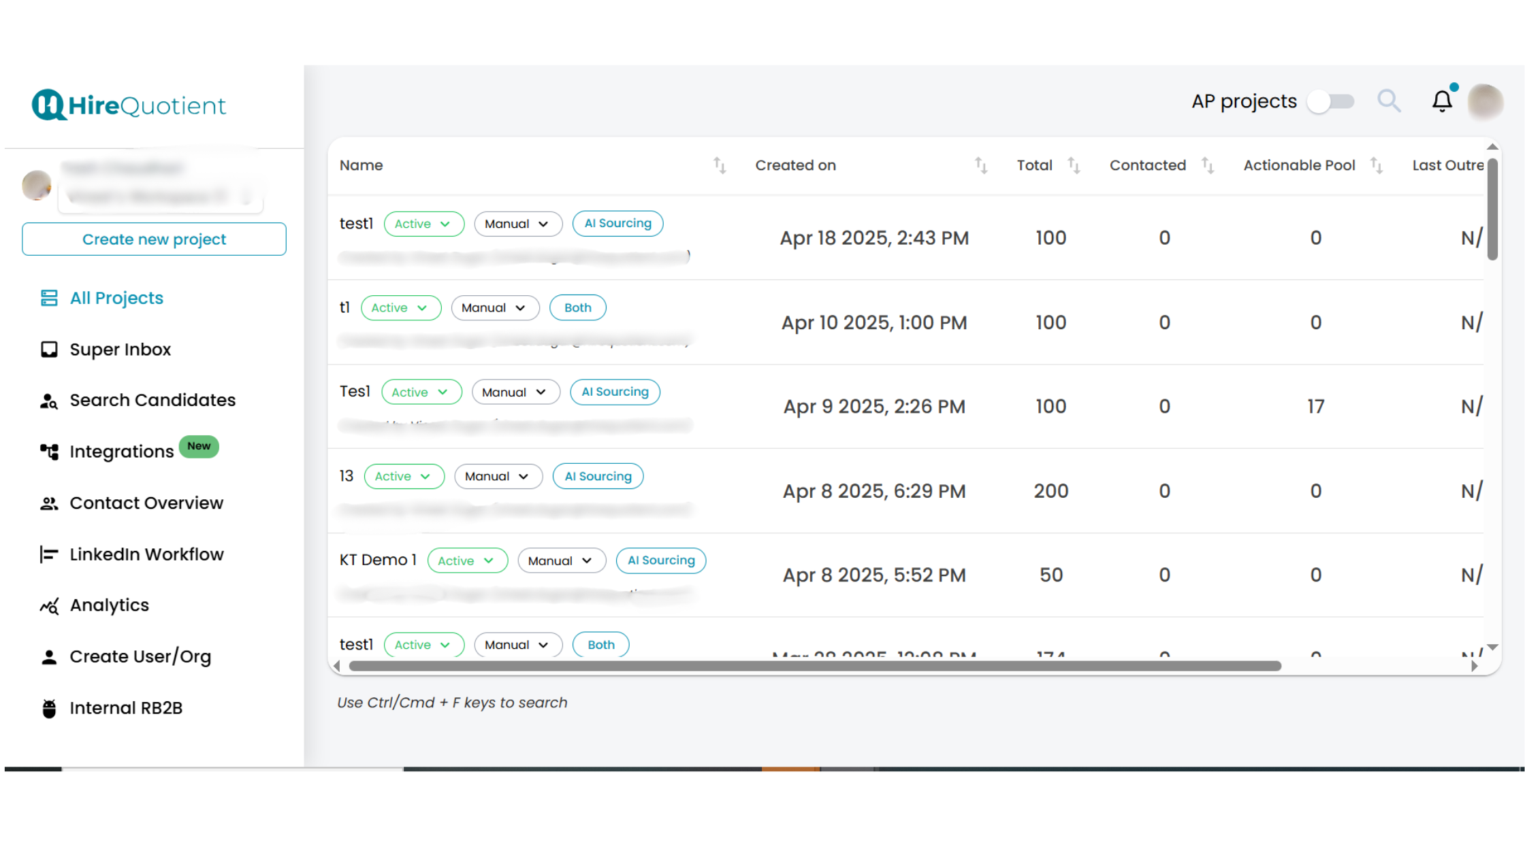Click Create new project button

tap(154, 239)
